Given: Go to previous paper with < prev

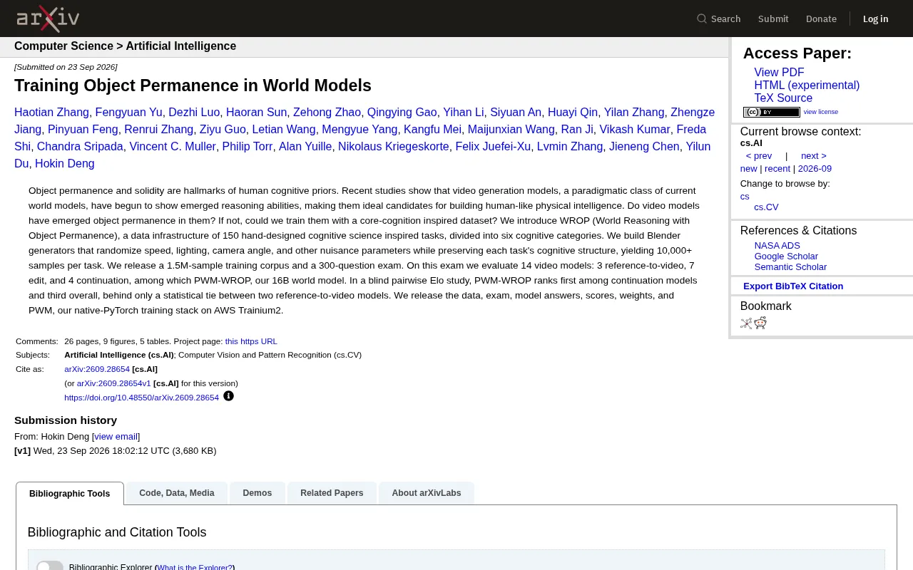Looking at the screenshot, I should pyautogui.click(x=759, y=156).
